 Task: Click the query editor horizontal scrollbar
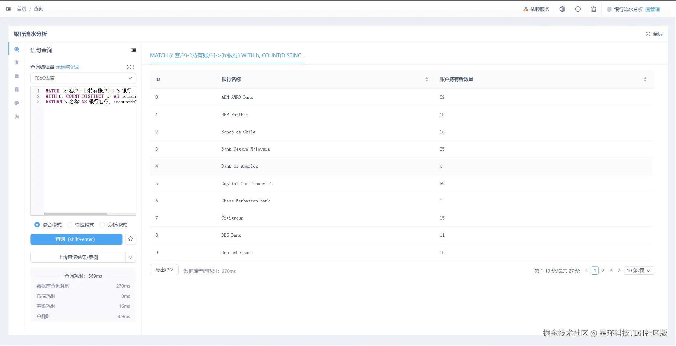tap(75, 214)
